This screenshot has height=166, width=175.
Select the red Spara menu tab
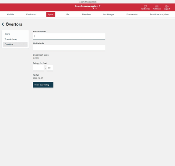tap(51, 14)
